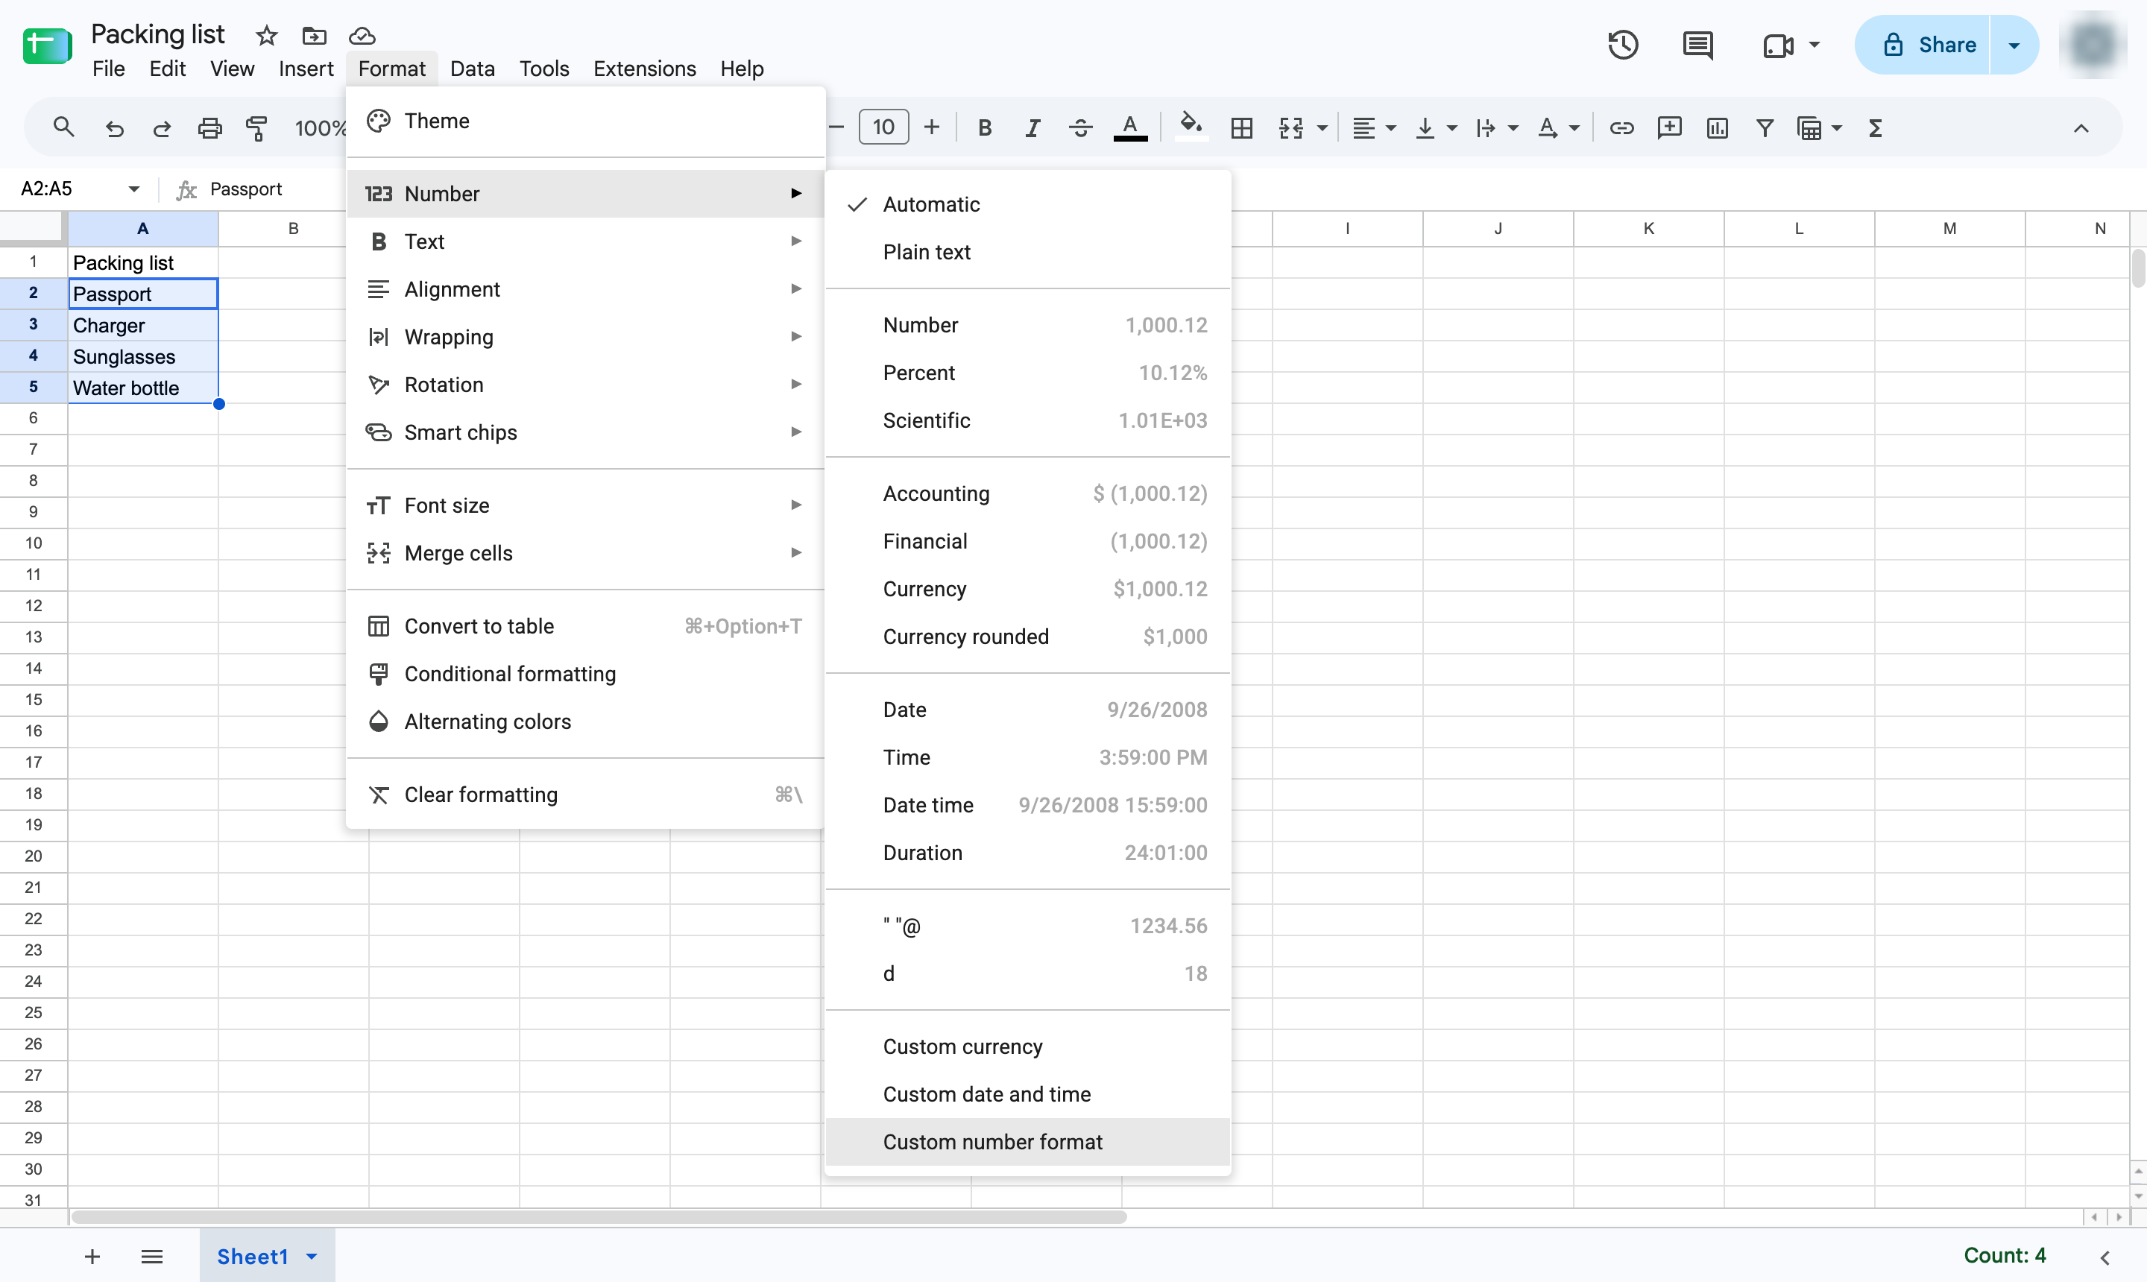Select Custom number format option
The height and width of the screenshot is (1282, 2147).
click(x=1027, y=1141)
